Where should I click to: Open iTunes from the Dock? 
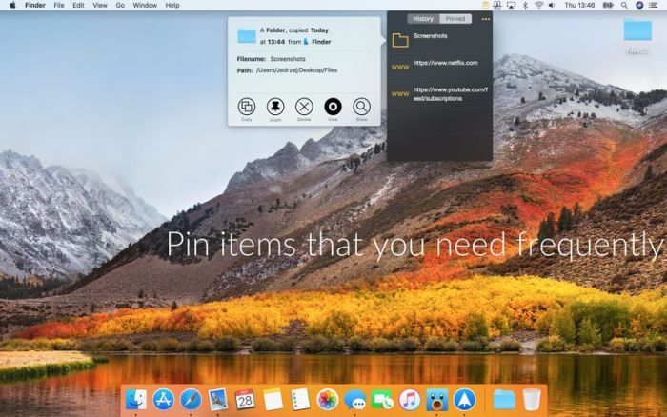409,400
